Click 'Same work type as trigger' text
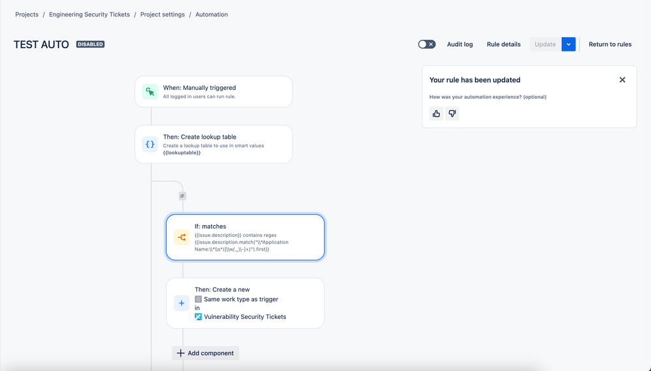This screenshot has width=651, height=371. [241, 299]
